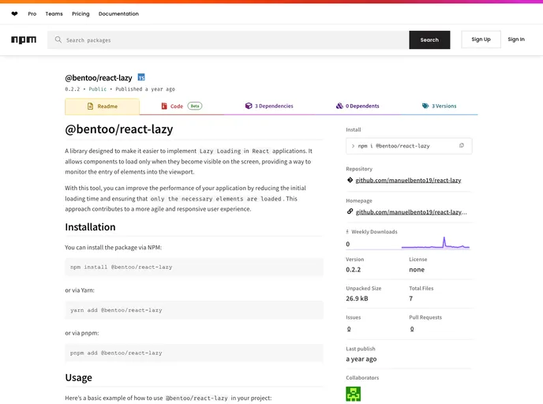The width and height of the screenshot is (543, 404).
Task: Open the Teams menu item
Action: click(x=54, y=14)
